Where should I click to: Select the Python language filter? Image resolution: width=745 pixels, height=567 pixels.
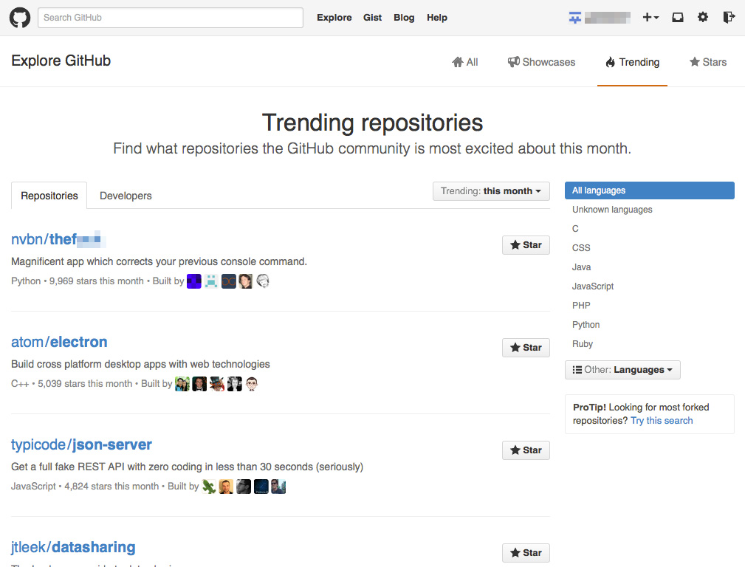[x=586, y=325]
